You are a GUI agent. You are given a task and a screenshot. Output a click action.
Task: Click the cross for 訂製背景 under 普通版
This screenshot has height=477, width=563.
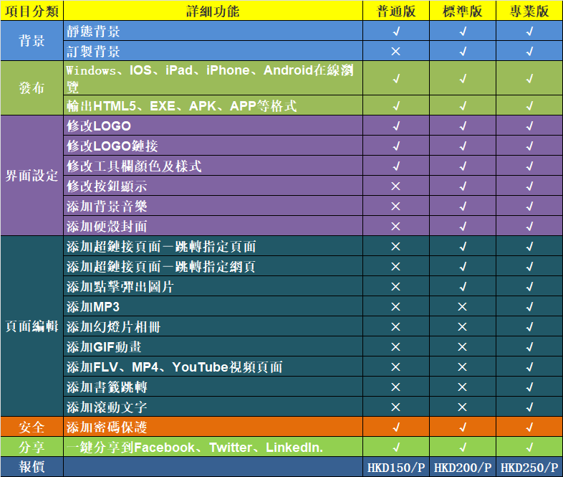pos(395,52)
